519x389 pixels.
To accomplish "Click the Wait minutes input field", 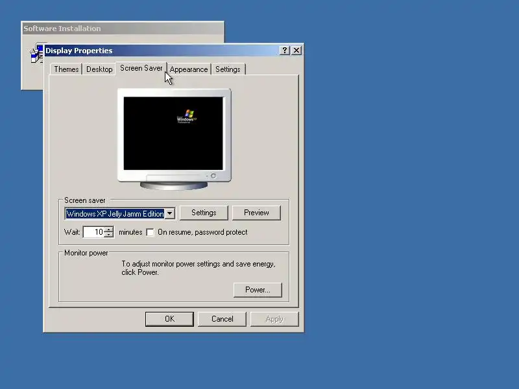I will click(x=93, y=232).
